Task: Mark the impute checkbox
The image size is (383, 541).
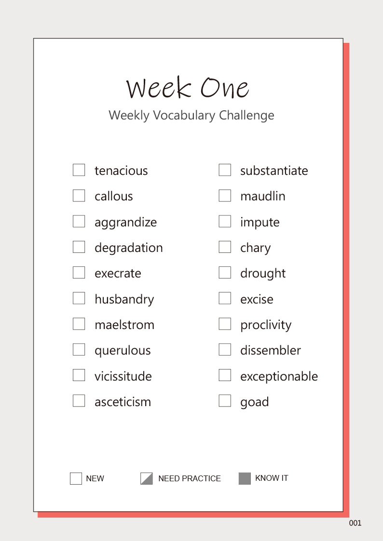Action: tap(225, 221)
